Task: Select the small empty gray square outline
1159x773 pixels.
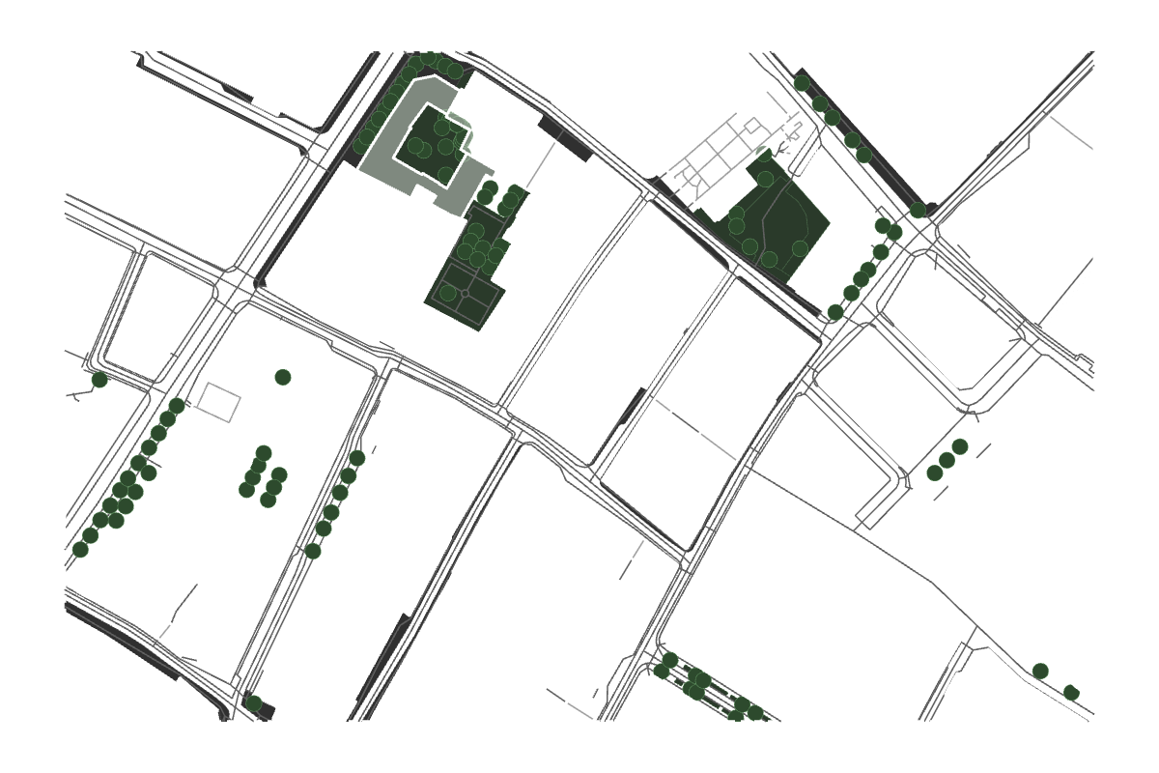Action: 218,402
